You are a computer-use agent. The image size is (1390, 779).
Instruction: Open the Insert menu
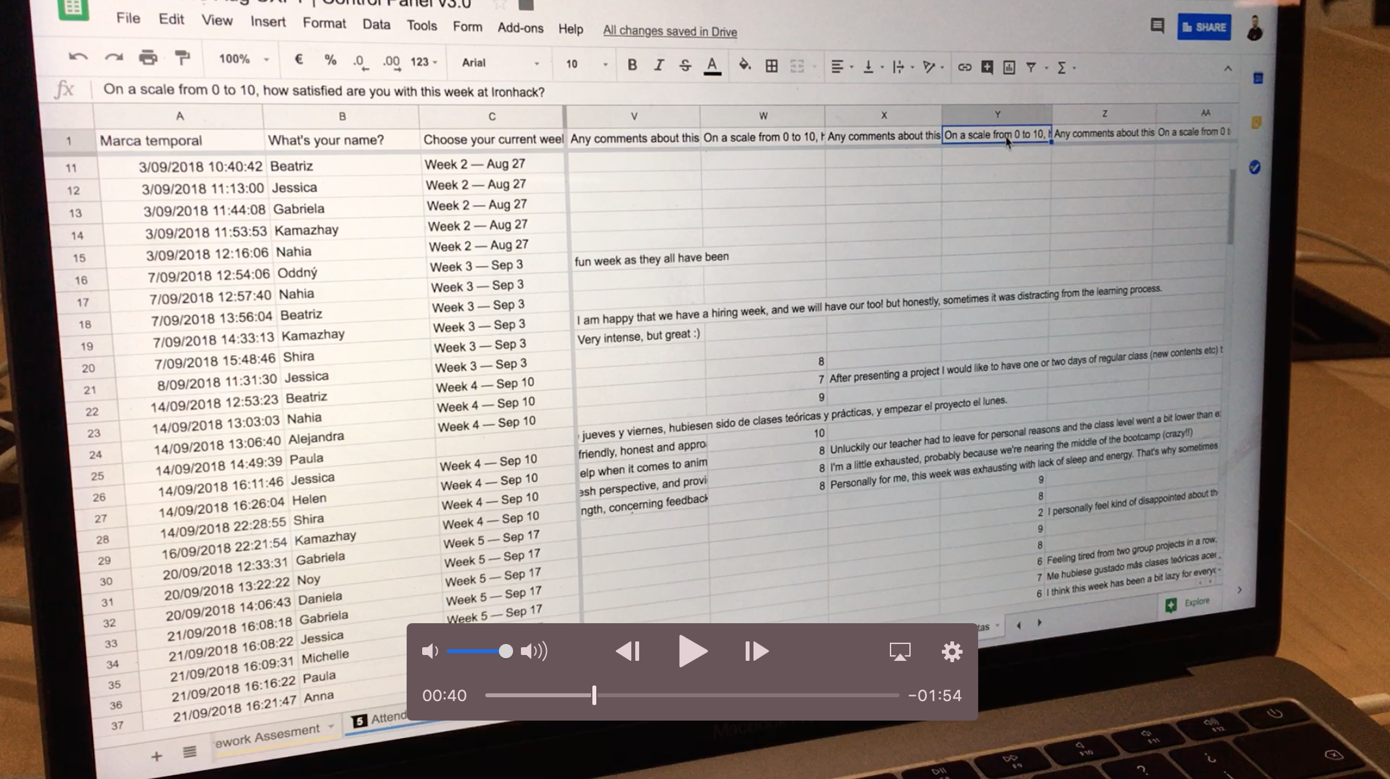(268, 21)
